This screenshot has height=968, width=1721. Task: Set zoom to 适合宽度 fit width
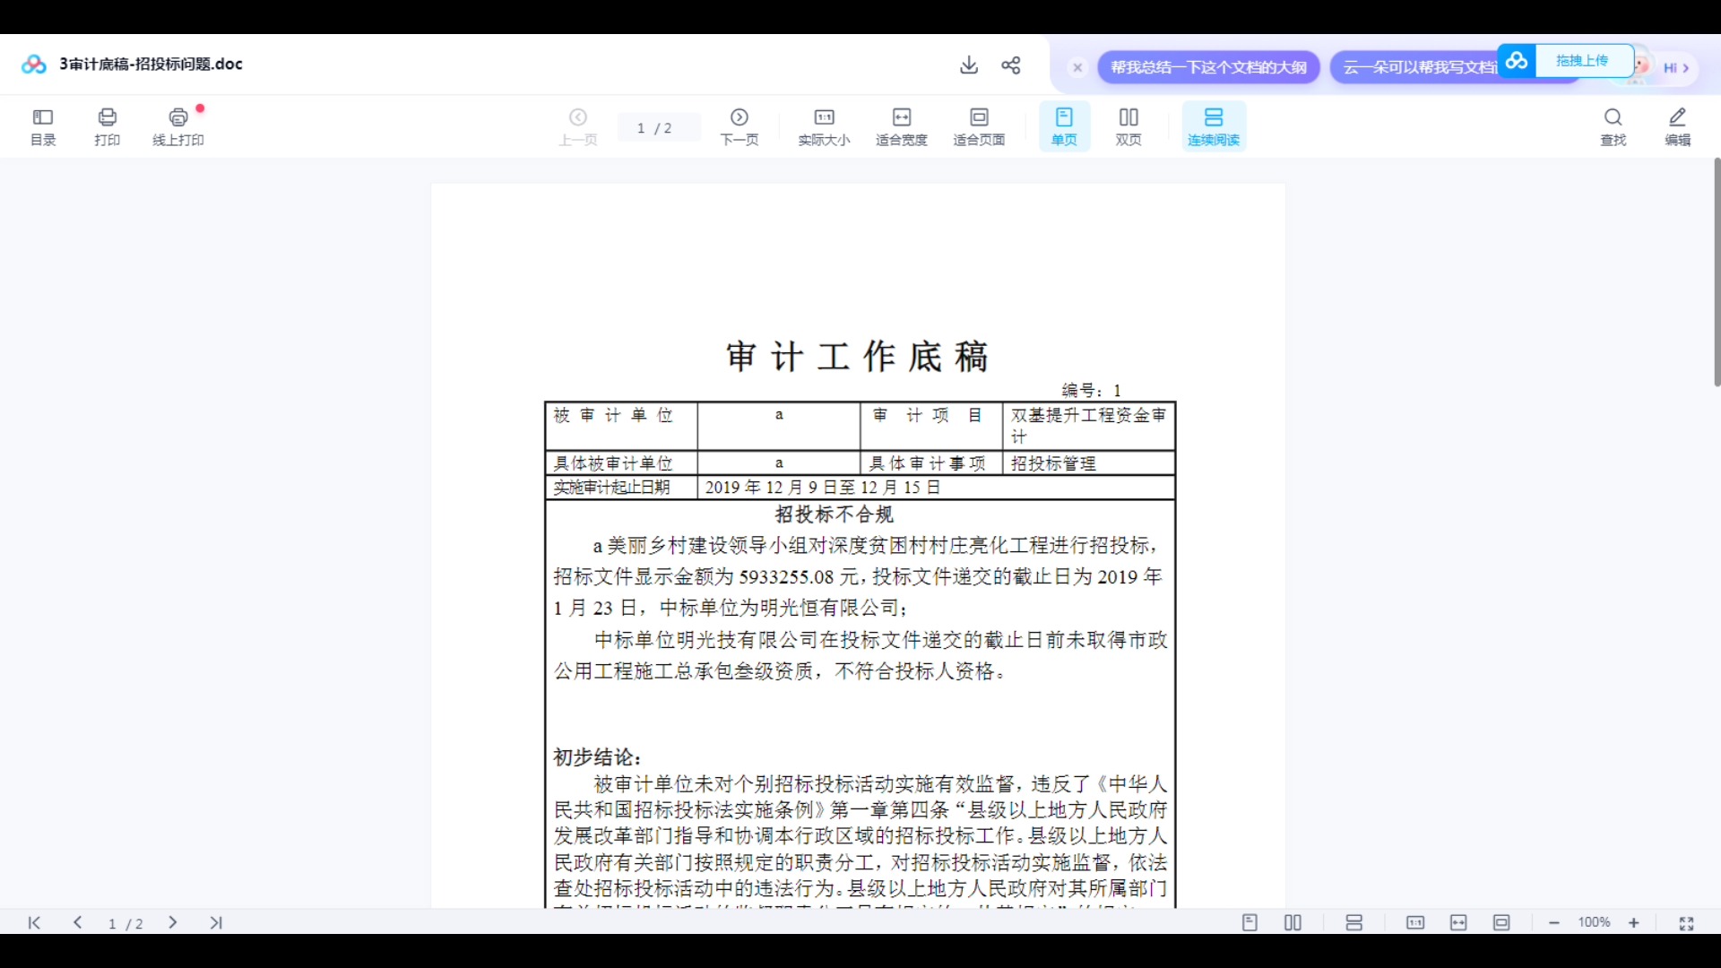(902, 125)
